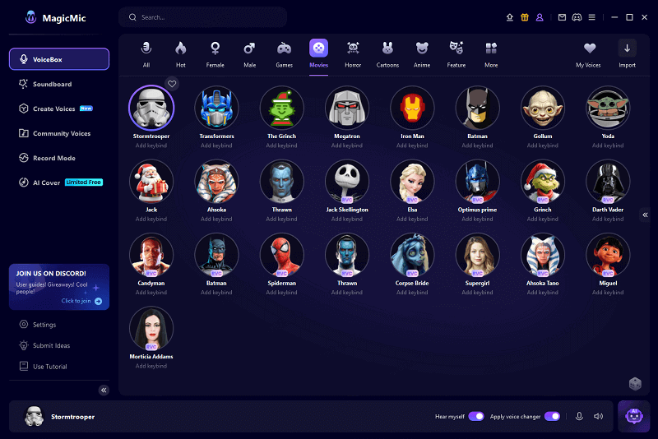Click the speaker volume icon
The height and width of the screenshot is (439, 658).
[598, 417]
